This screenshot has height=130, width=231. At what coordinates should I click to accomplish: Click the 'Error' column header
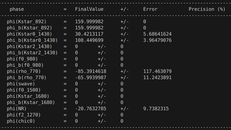pos(150,9)
